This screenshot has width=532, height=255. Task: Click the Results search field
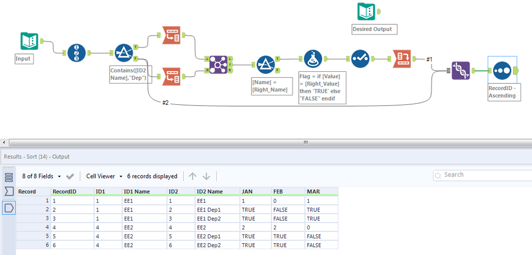484,175
